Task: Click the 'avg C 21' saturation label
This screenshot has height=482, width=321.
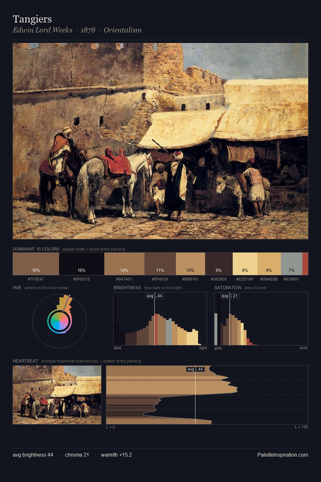Action: [230, 296]
